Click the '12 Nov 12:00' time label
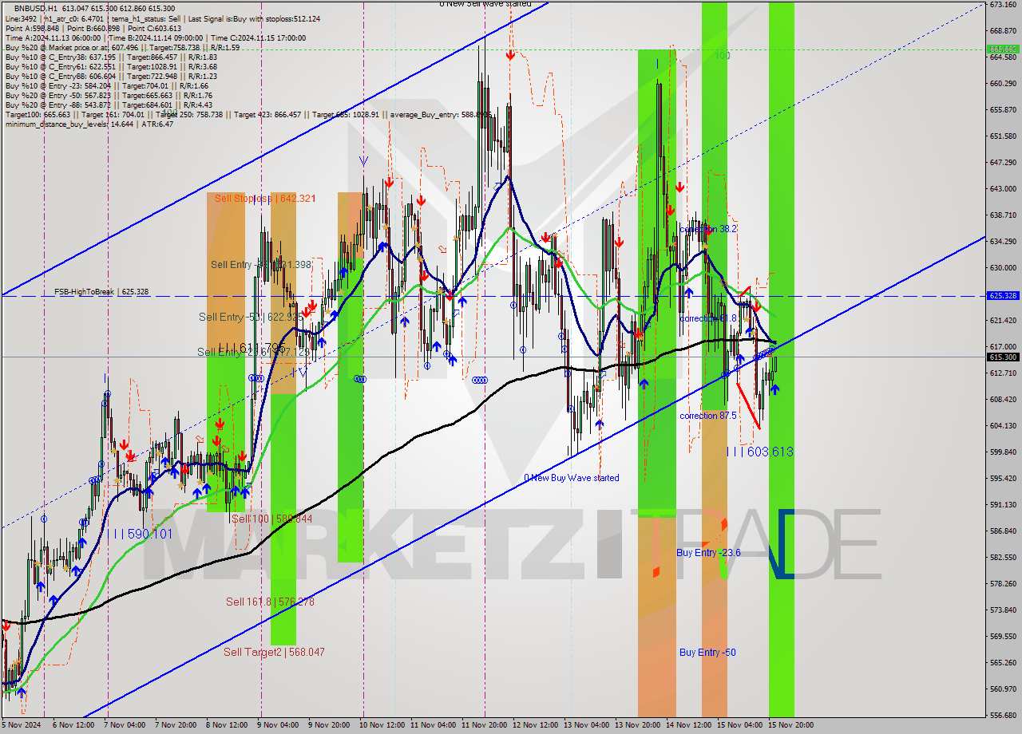Viewport: 1022px width, 734px height. point(535,725)
